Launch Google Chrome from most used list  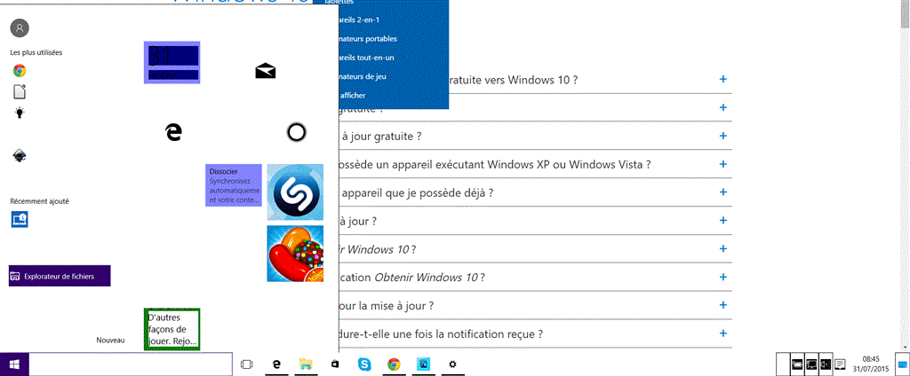20,71
